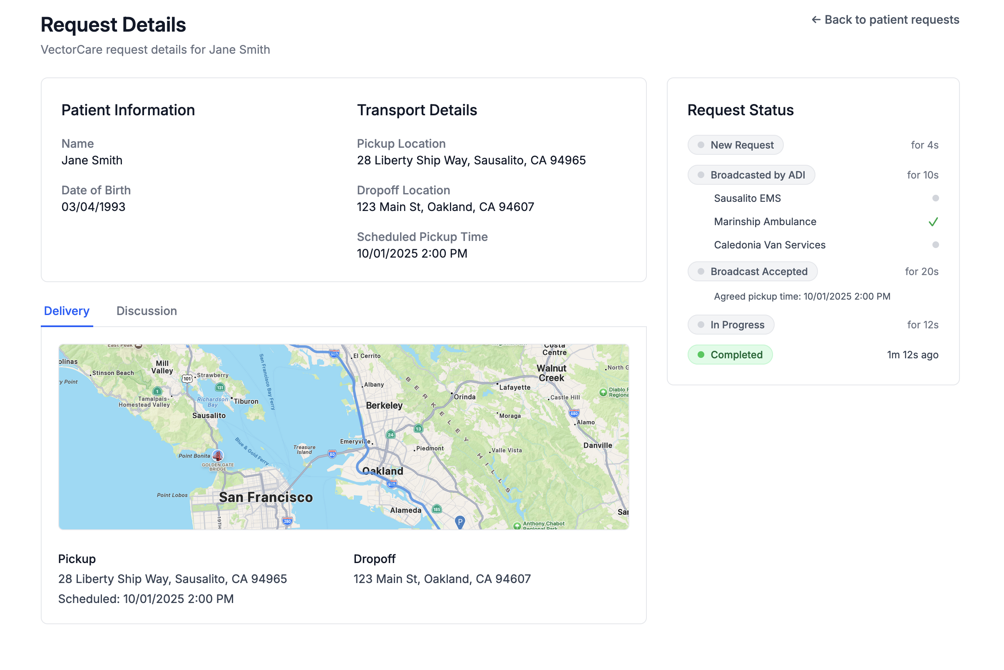Click the blue P parking marker on the map
Image resolution: width=1004 pixels, height=670 pixels.
460,522
